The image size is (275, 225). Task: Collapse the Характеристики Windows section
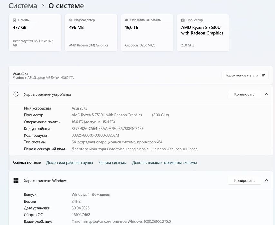(x=266, y=180)
